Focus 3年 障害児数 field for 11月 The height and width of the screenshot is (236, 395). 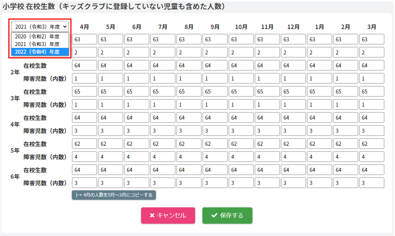coord(267,104)
